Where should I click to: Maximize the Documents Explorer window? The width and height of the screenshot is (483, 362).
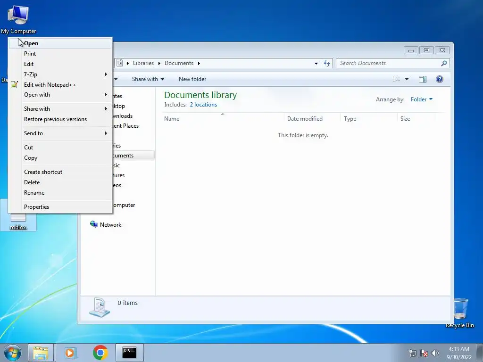click(426, 50)
